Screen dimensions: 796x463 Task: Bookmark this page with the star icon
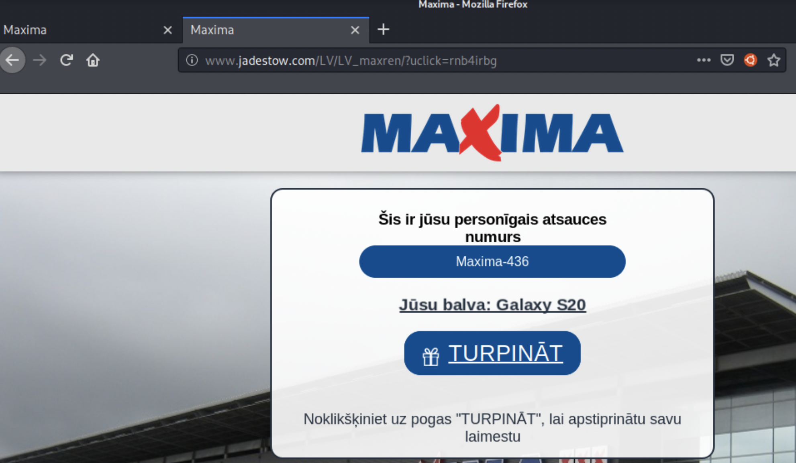[774, 60]
